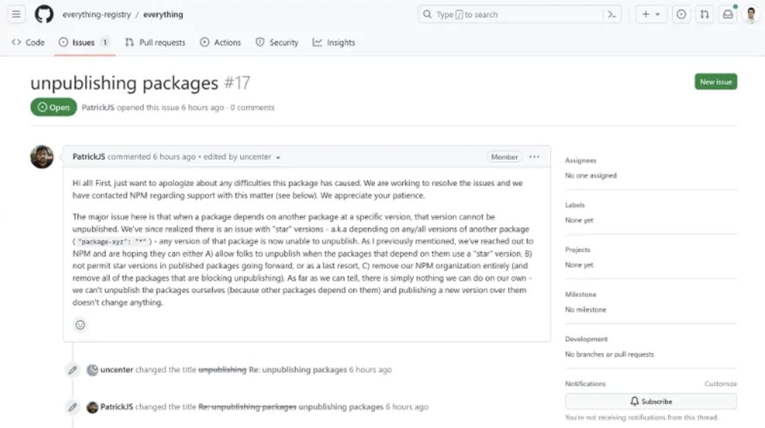Click PatrickJS's avatar beside the comment

[42, 157]
